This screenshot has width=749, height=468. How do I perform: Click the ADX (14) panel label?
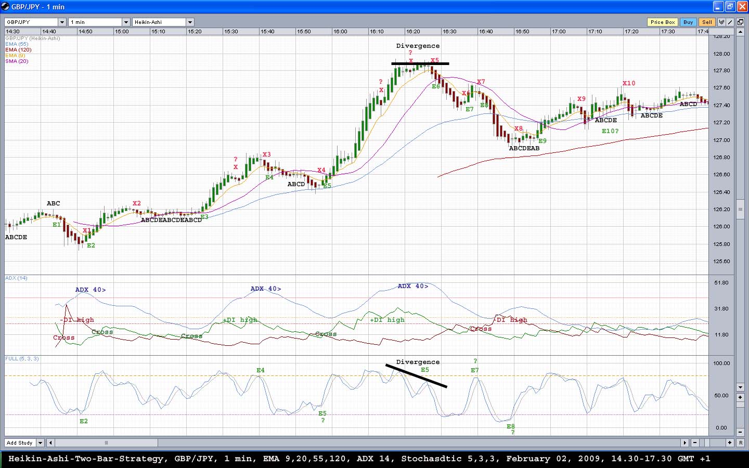[x=16, y=278]
